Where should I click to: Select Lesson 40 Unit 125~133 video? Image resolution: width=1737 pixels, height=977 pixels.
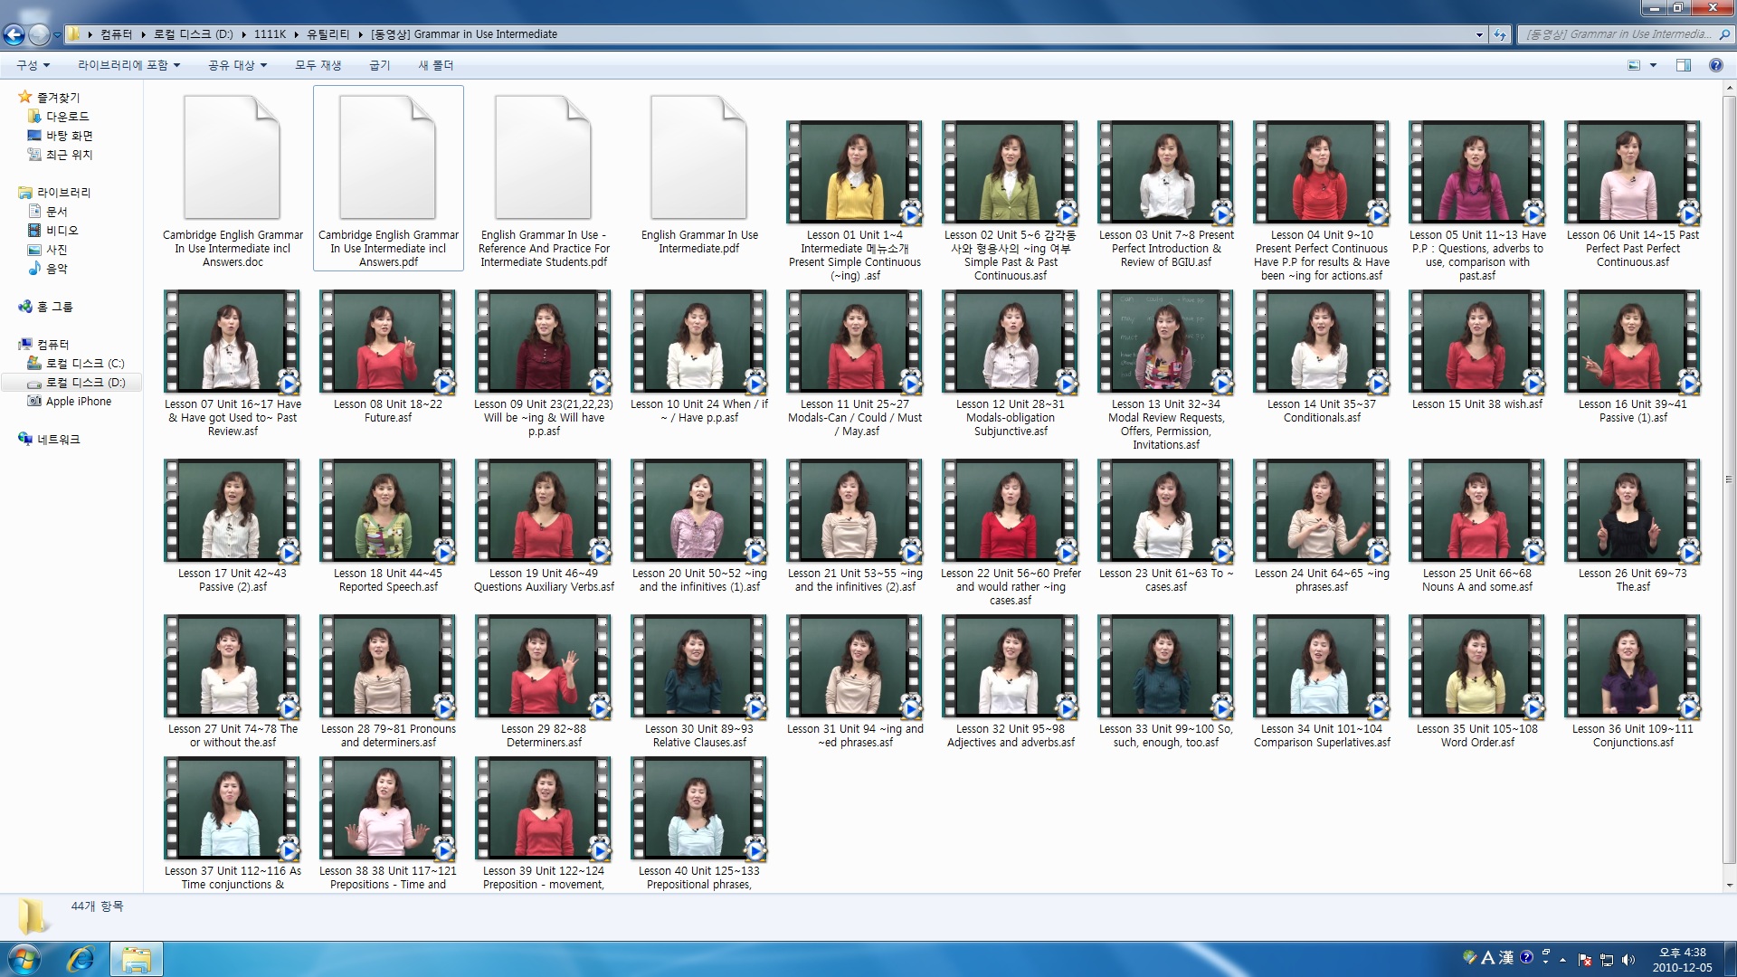point(699,808)
